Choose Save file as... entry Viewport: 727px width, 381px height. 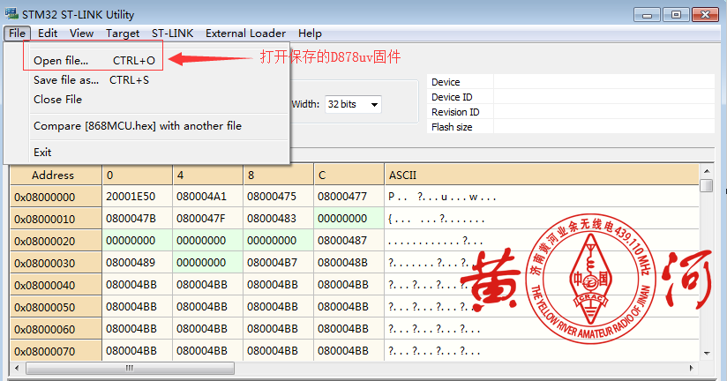click(x=92, y=80)
